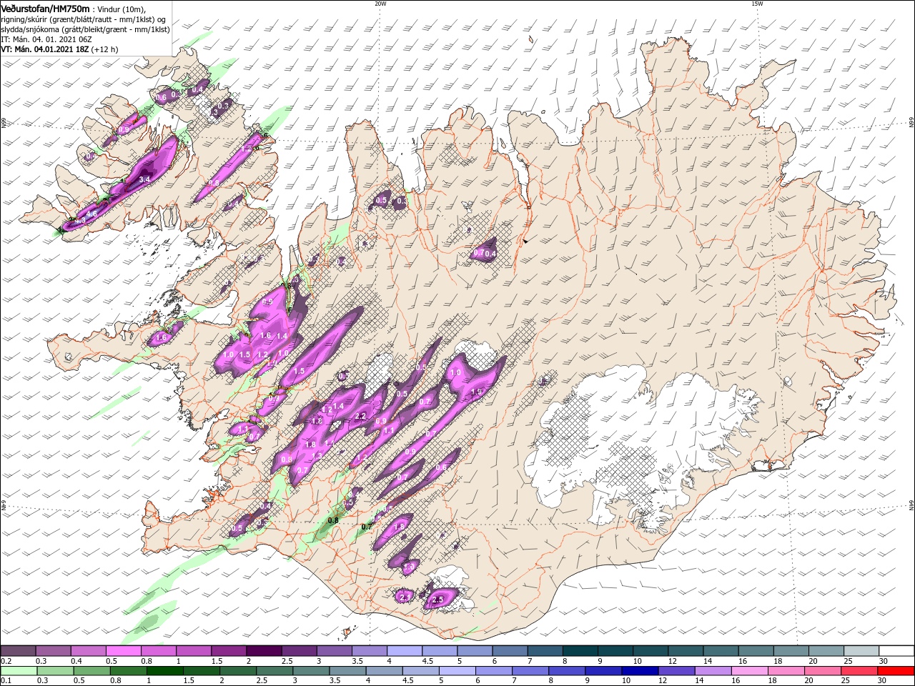The height and width of the screenshot is (686, 915).
Task: Click the violet swatch between 12 and 14, lower row
Action: click(676, 671)
